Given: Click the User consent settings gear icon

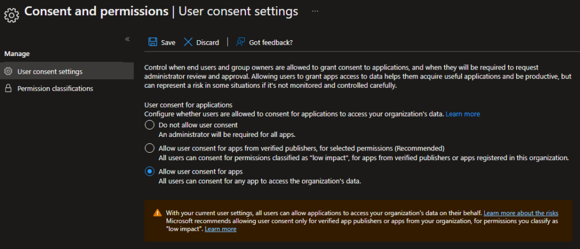Looking at the screenshot, I should (x=8, y=71).
